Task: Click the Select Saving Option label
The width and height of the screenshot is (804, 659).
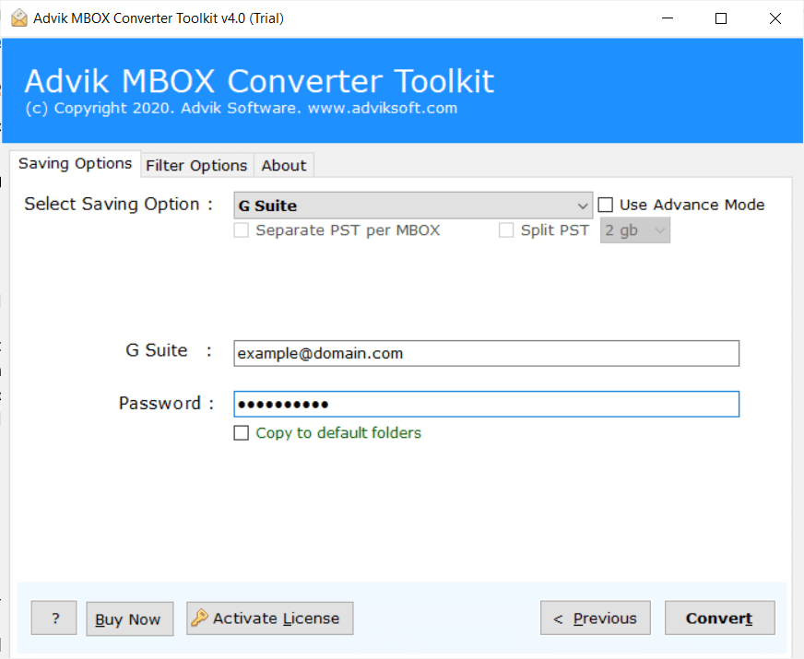Action: click(x=118, y=204)
